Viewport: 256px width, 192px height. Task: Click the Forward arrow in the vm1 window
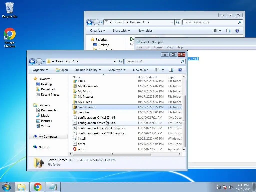click(x=39, y=61)
